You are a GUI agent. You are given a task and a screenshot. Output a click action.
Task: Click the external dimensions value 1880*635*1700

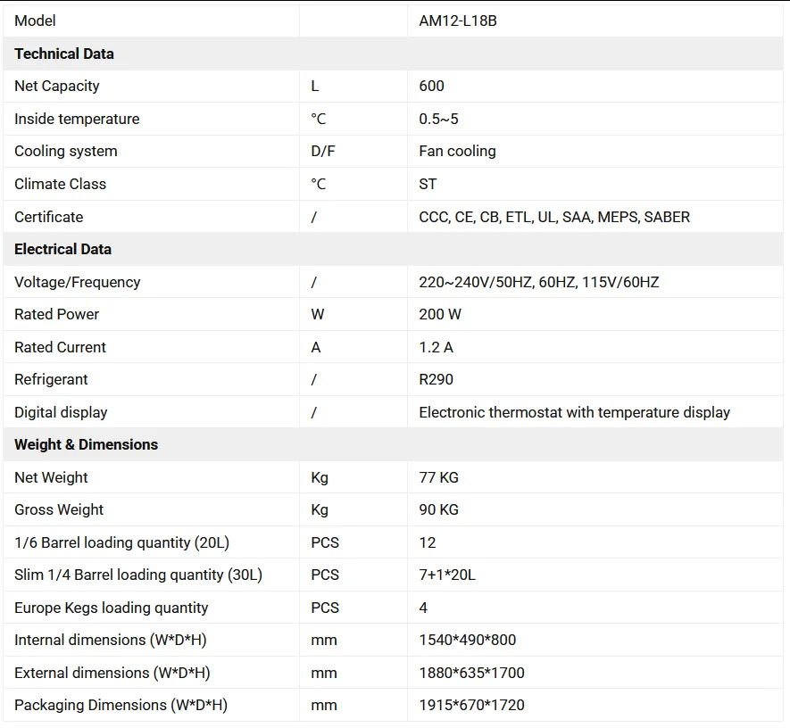[471, 673]
